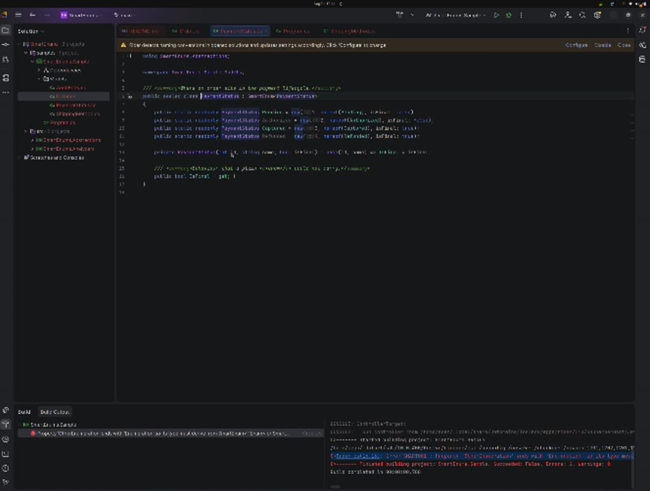This screenshot has height=491, width=650.
Task: Open the Explorer tool window folder icon
Action: pyautogui.click(x=6, y=30)
